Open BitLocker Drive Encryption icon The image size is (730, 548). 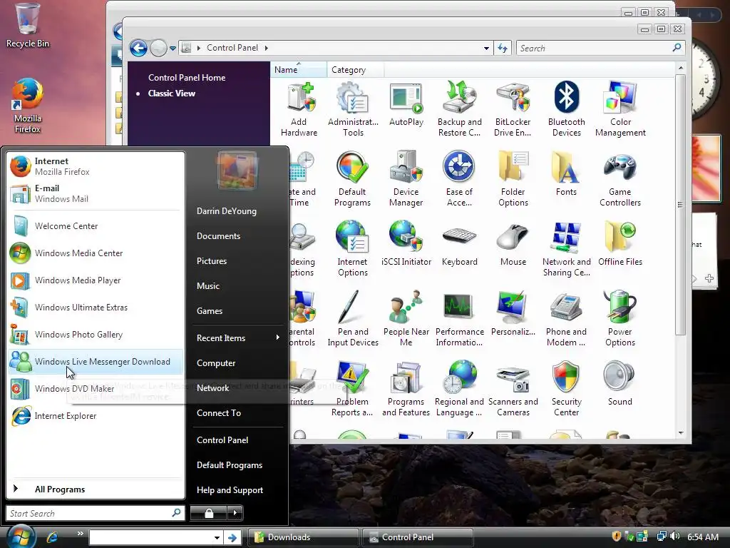pyautogui.click(x=513, y=109)
